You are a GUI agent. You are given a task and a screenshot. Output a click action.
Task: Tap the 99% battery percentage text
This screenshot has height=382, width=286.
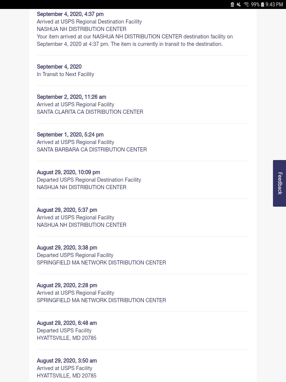pyautogui.click(x=255, y=4)
